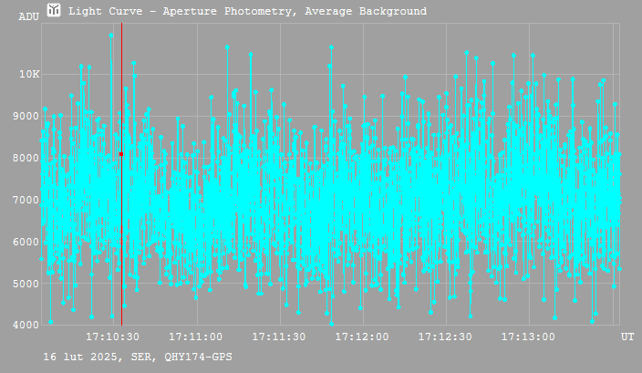Click the '17:11:00' time label
The width and height of the screenshot is (642, 373).
point(196,337)
